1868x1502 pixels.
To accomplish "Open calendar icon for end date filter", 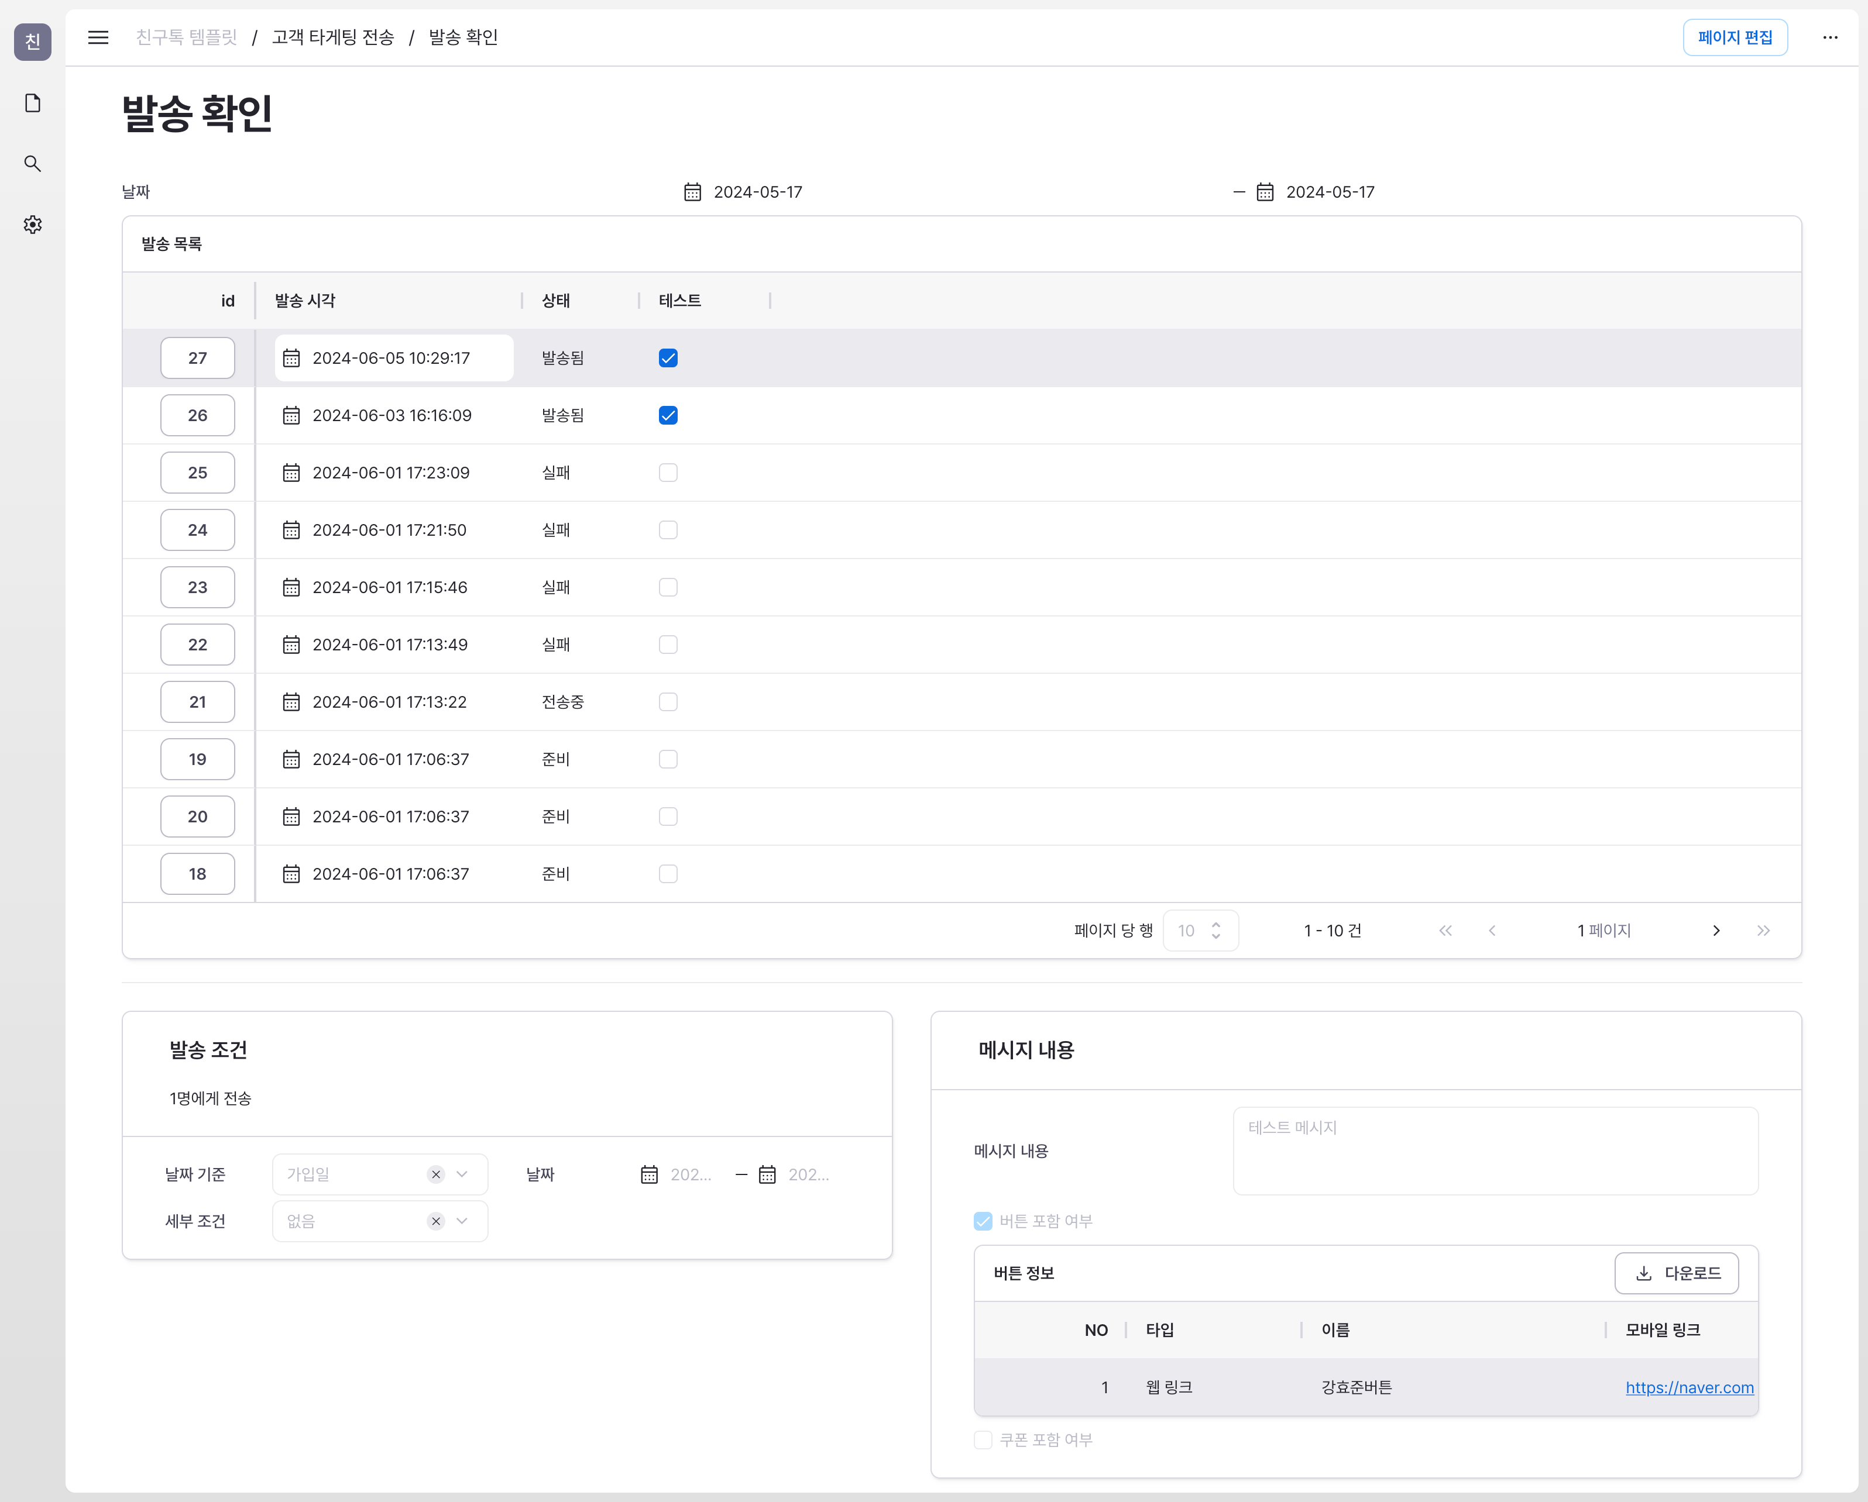I will coord(1265,192).
